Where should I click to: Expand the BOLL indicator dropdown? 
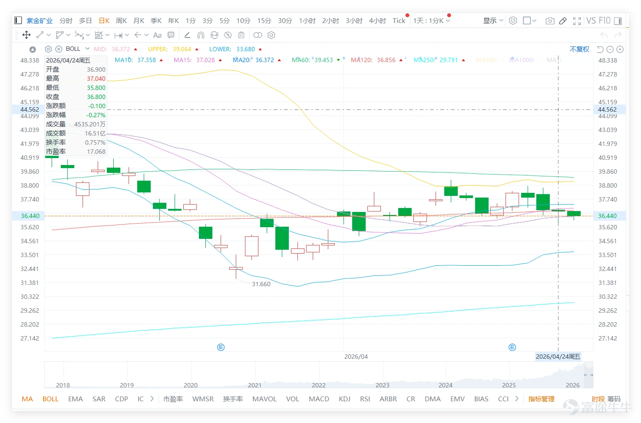(87, 49)
